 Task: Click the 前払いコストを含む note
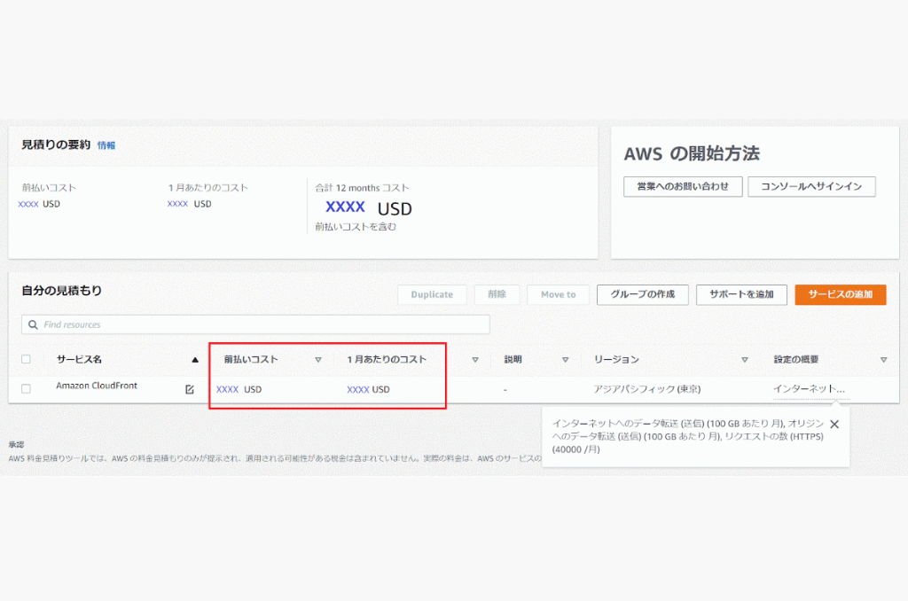click(356, 227)
